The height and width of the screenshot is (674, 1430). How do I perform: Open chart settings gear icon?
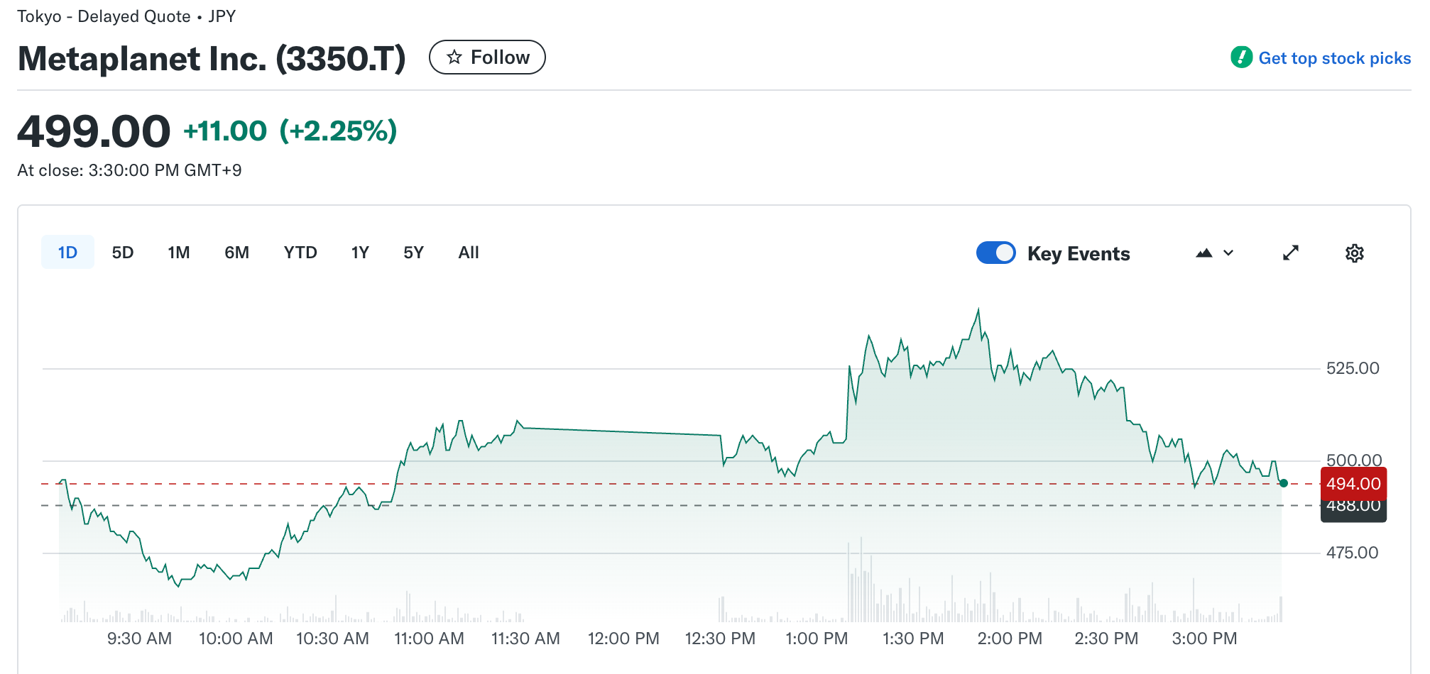[1354, 253]
